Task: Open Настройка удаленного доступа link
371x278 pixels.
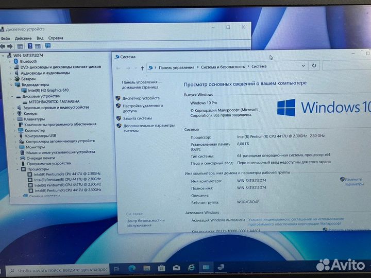Action: click(143, 108)
